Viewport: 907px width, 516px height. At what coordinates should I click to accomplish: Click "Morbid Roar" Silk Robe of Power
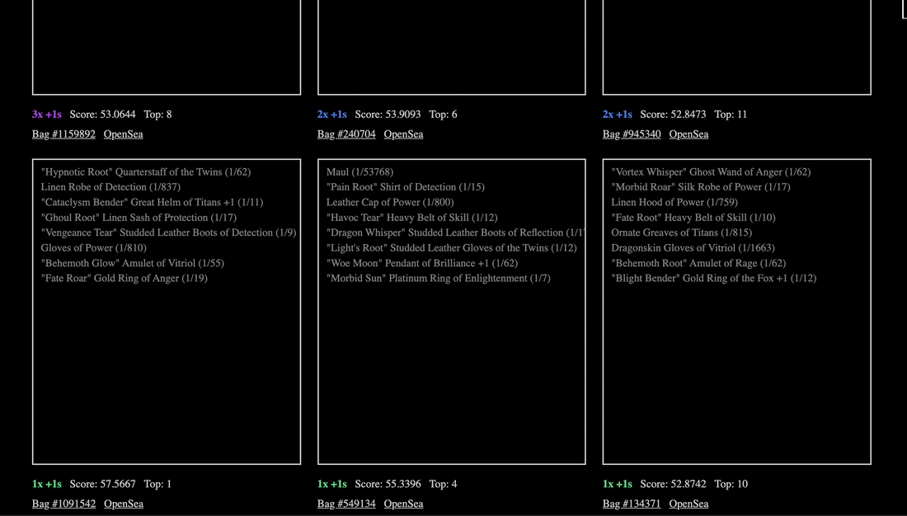click(701, 187)
